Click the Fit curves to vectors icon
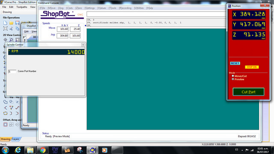 pyautogui.click(x=17, y=107)
